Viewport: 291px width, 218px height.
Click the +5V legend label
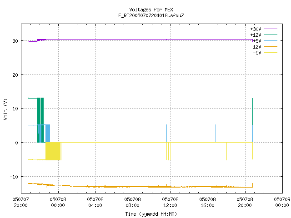257,41
